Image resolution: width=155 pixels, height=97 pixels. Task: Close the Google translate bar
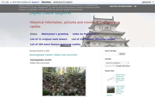coord(153,2)
